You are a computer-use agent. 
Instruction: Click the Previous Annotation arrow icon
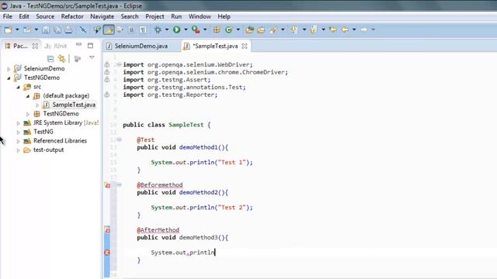314,29
